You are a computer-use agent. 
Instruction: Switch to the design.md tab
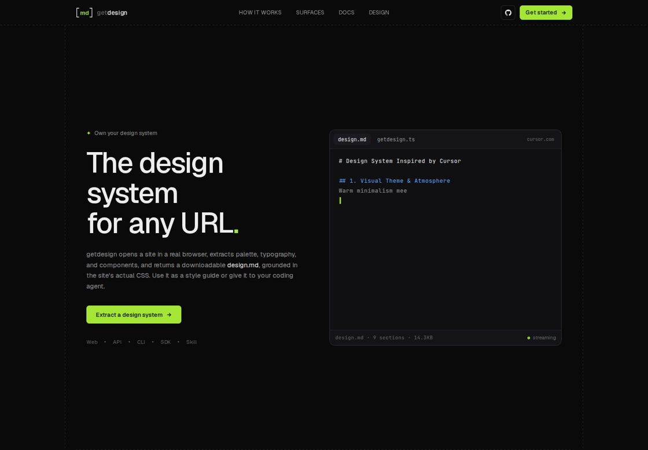point(352,139)
